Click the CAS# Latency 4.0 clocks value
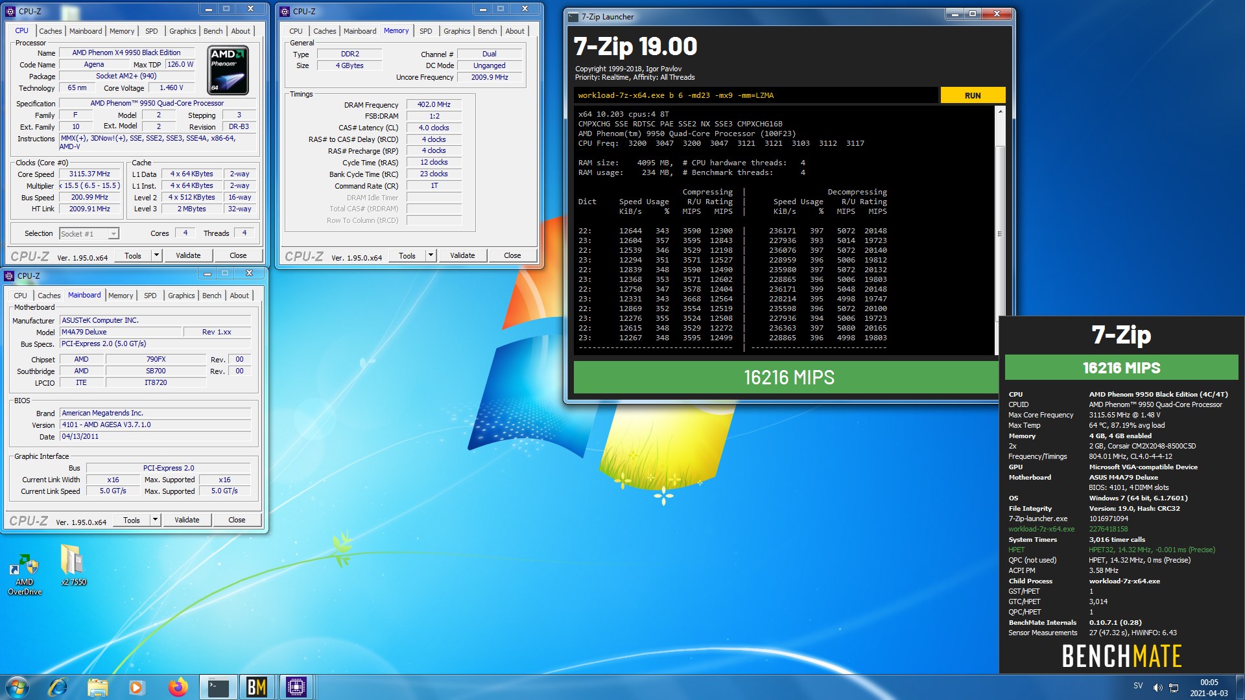Screen dimensions: 1245x700 click(434, 128)
